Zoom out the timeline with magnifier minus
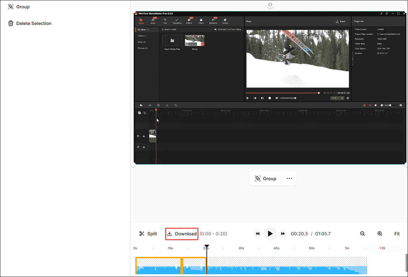408x277 pixels. (x=363, y=234)
